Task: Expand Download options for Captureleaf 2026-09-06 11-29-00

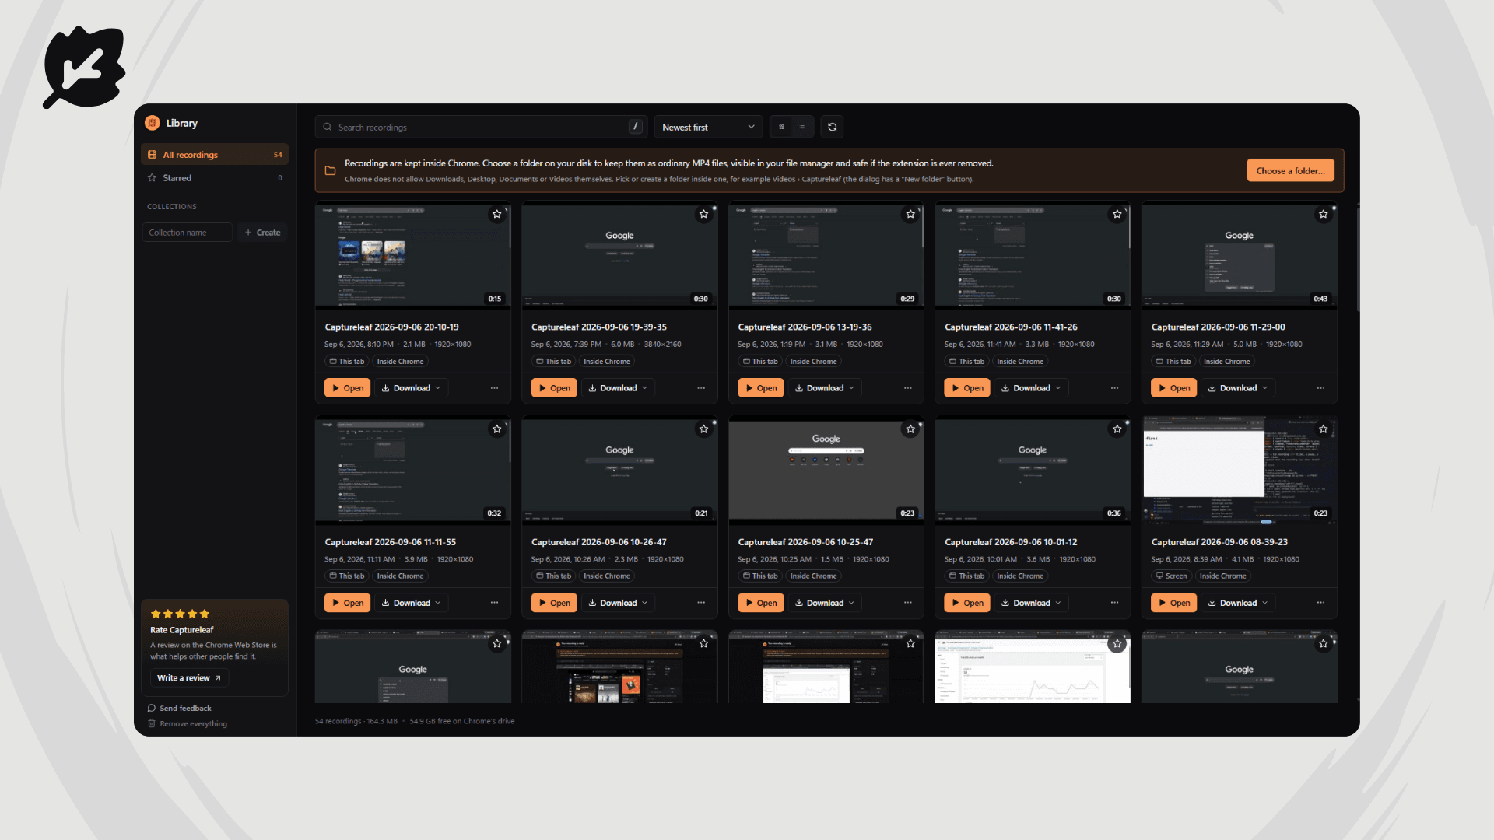Action: 1238,388
